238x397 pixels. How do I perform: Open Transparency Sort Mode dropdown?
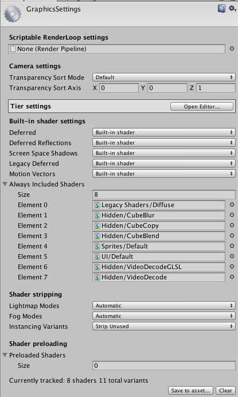(164, 77)
